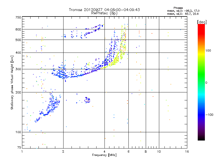This screenshot has width=220, height=165.
Task: Click the y-axis tick label '600'
Action: coord(18,29)
